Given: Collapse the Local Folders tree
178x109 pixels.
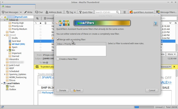Looking at the screenshot, I should tap(2, 83).
